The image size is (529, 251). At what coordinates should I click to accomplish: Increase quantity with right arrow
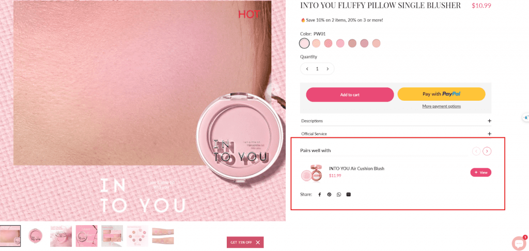(327, 69)
